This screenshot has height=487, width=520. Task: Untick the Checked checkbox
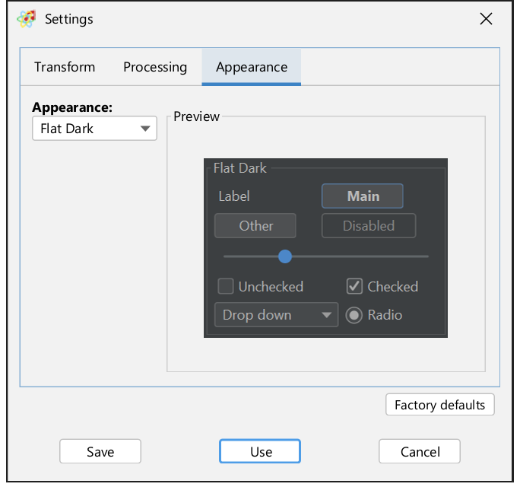(354, 287)
